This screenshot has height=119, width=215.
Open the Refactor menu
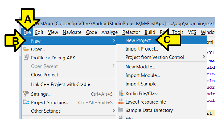point(131,33)
